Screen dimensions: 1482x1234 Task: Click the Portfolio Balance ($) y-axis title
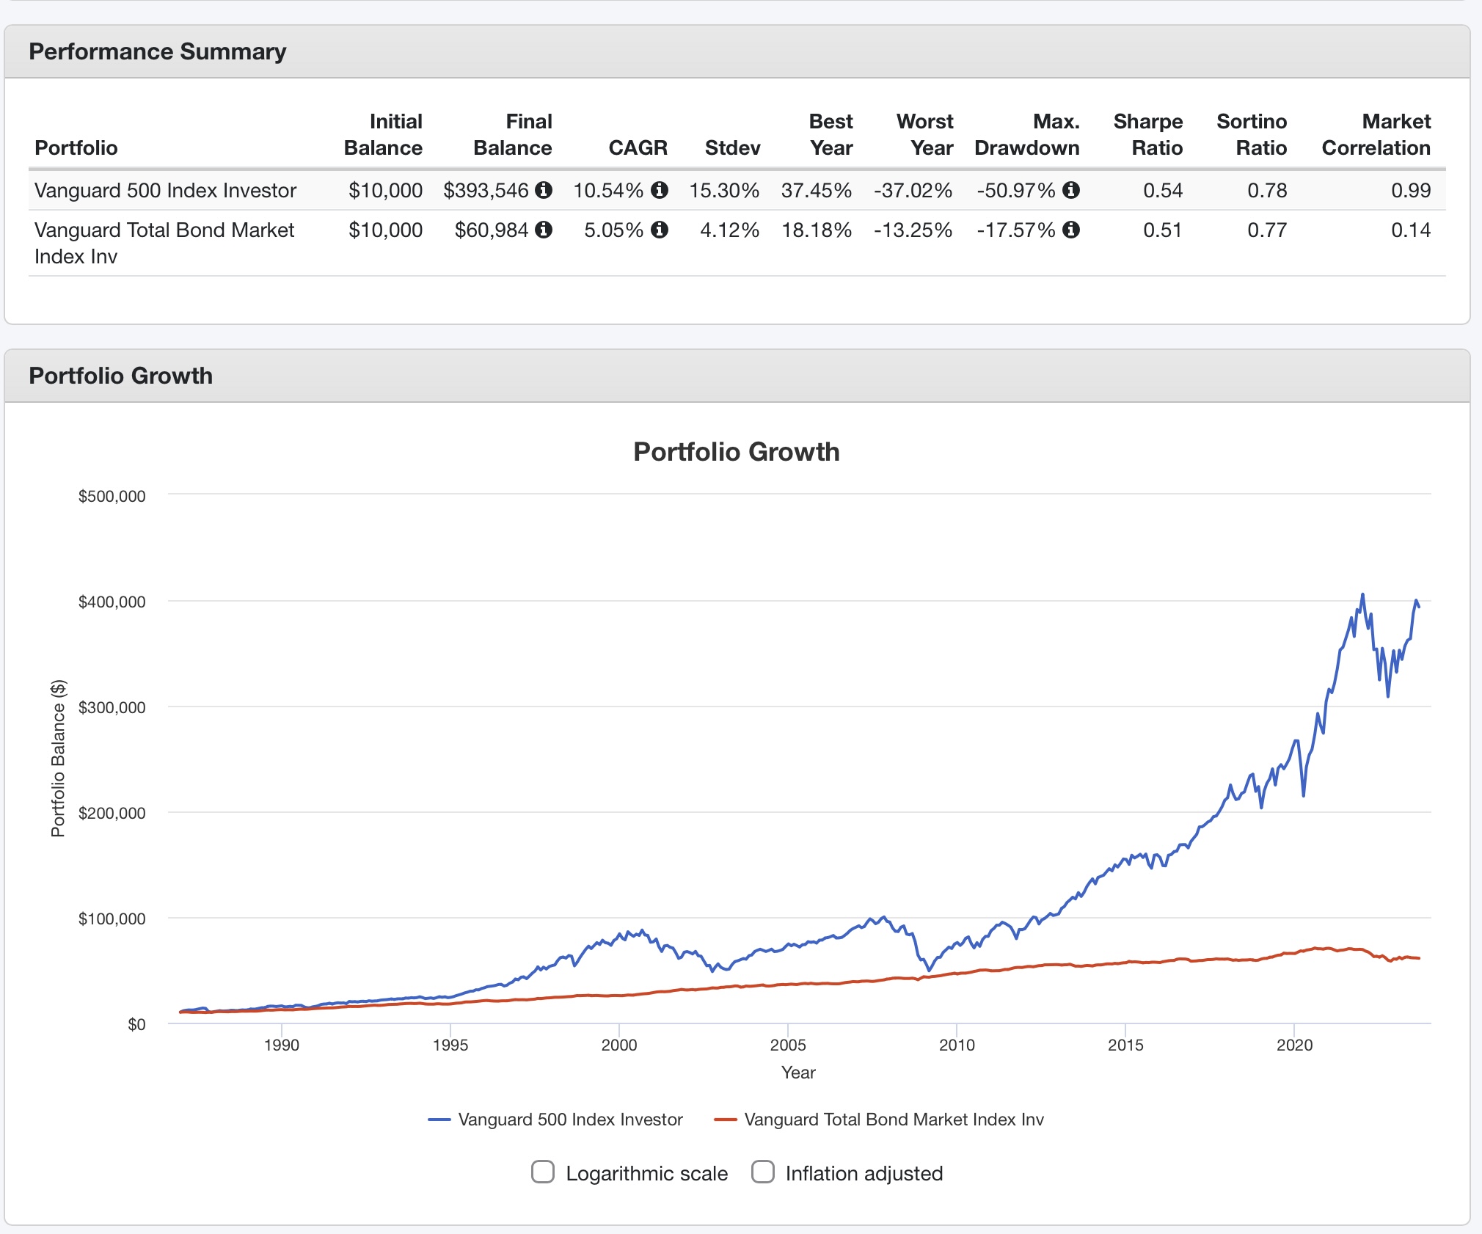(58, 759)
